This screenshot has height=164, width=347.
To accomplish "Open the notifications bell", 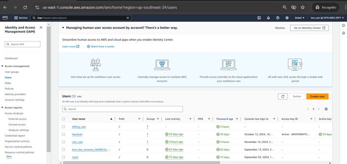I will (268, 18).
